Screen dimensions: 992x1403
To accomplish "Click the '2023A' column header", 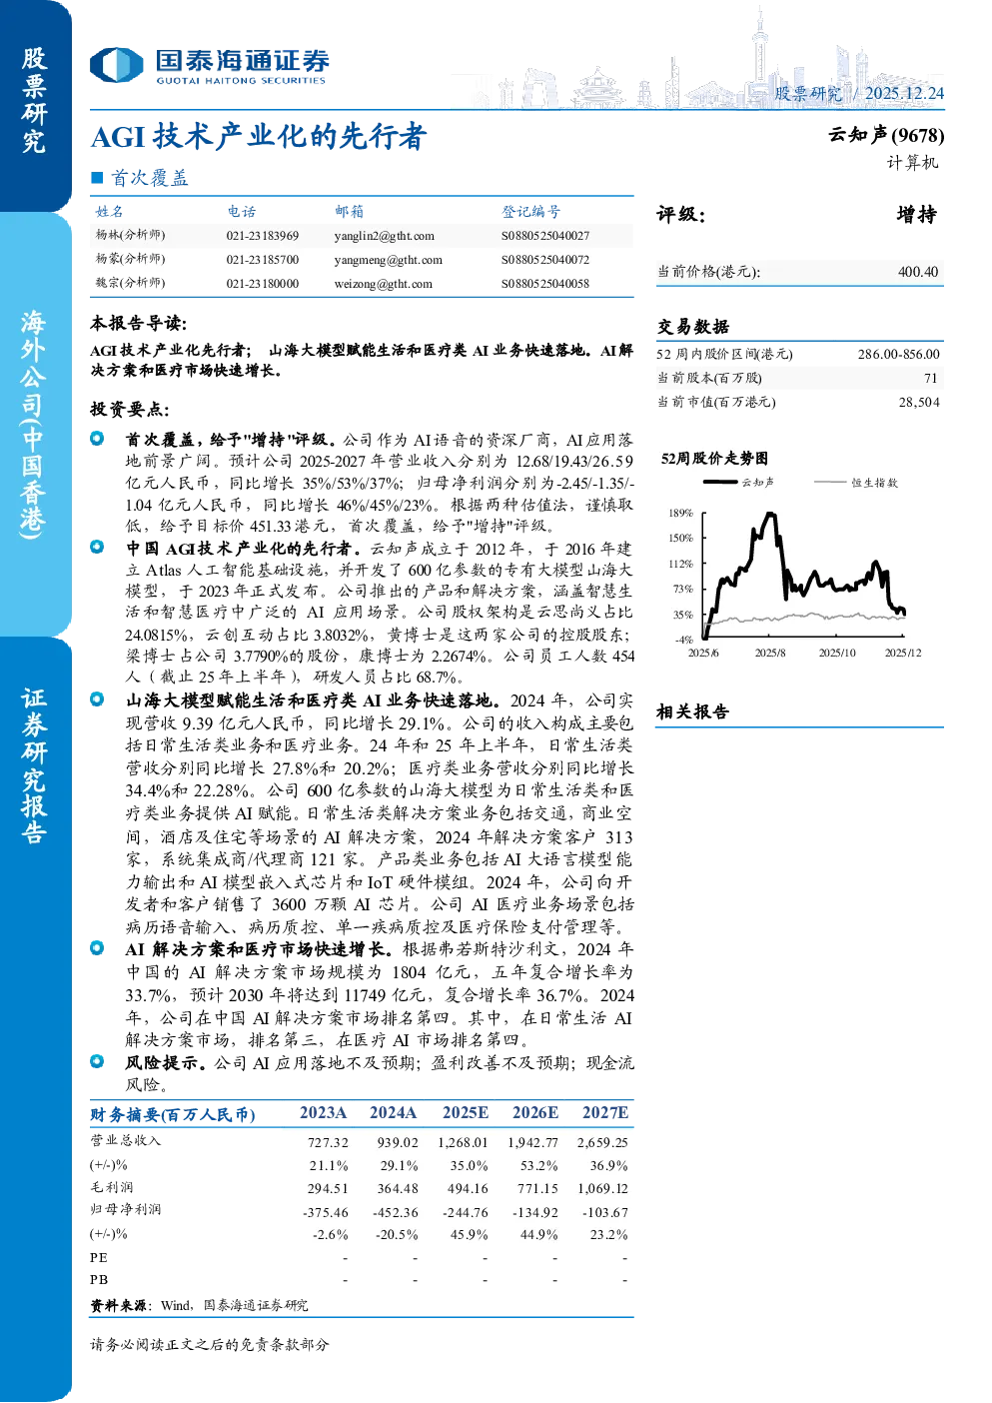I will (323, 1113).
